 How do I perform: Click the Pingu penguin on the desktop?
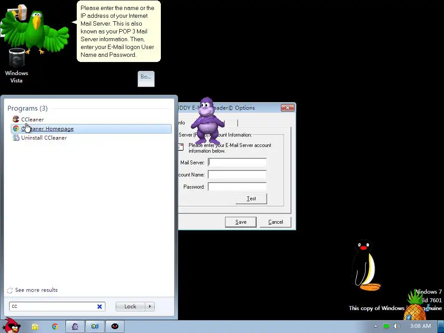pos(365,265)
